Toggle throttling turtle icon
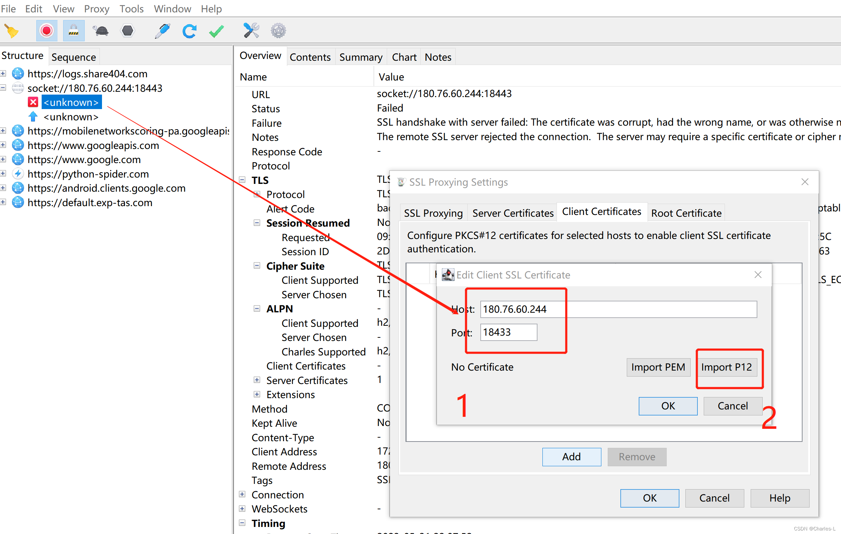This screenshot has width=841, height=534. tap(101, 31)
